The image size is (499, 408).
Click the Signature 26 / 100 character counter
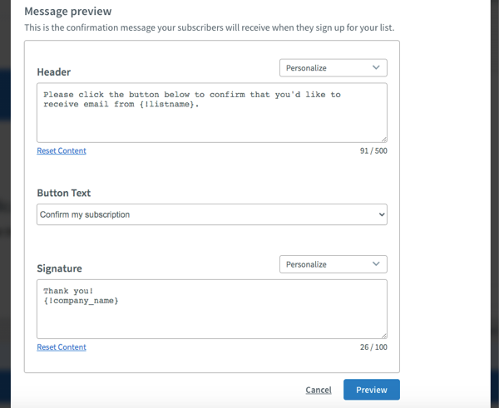click(373, 347)
